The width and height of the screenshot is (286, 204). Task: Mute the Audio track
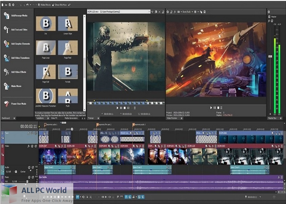[29, 167]
